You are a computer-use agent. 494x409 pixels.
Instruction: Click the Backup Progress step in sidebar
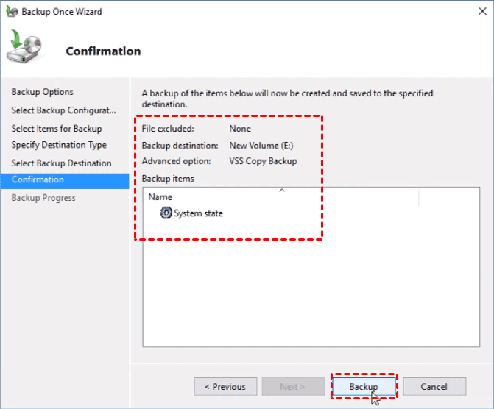43,198
